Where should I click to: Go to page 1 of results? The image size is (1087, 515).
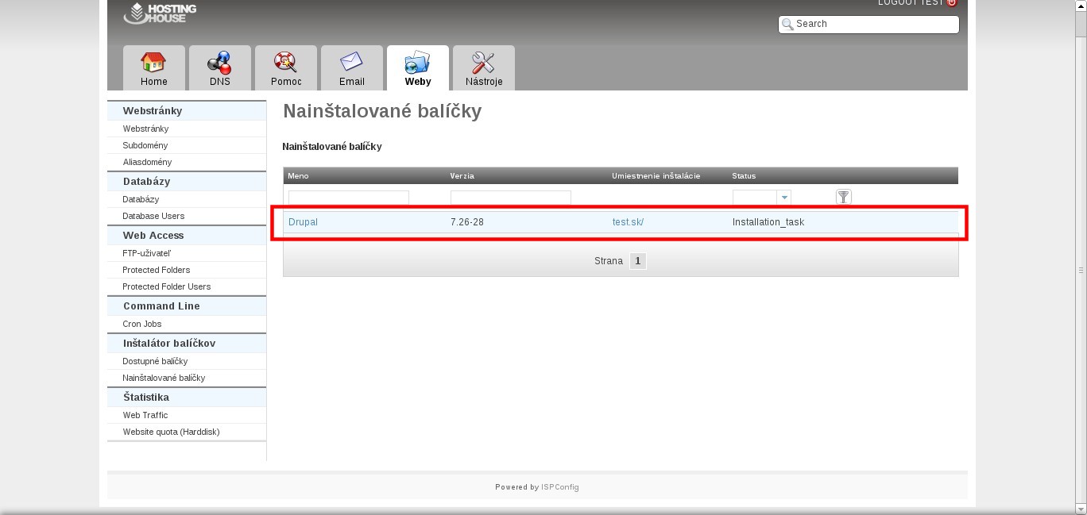point(637,261)
